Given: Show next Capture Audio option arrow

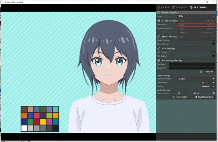Looking at the screenshot, I should coord(214,93).
